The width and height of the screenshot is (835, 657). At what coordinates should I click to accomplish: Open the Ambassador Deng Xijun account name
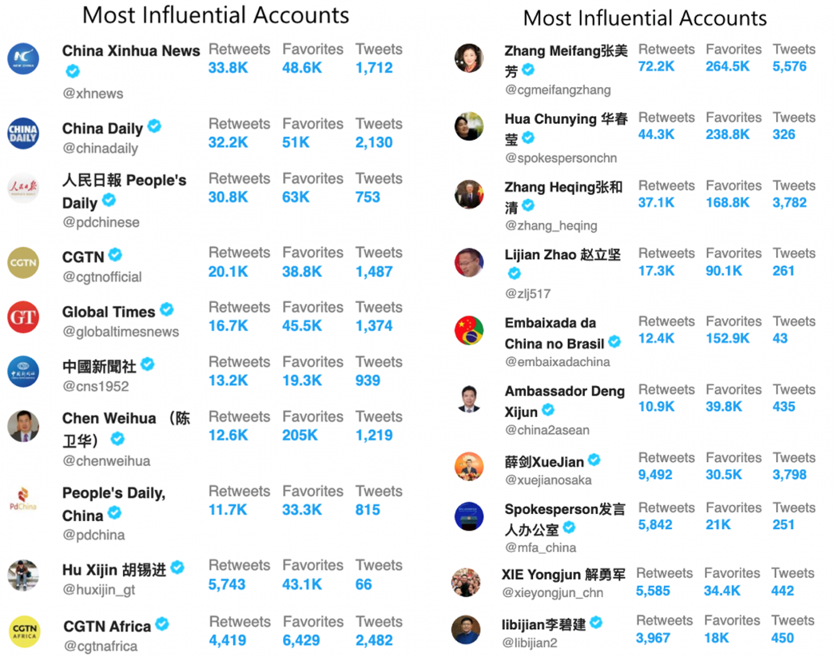point(565,401)
